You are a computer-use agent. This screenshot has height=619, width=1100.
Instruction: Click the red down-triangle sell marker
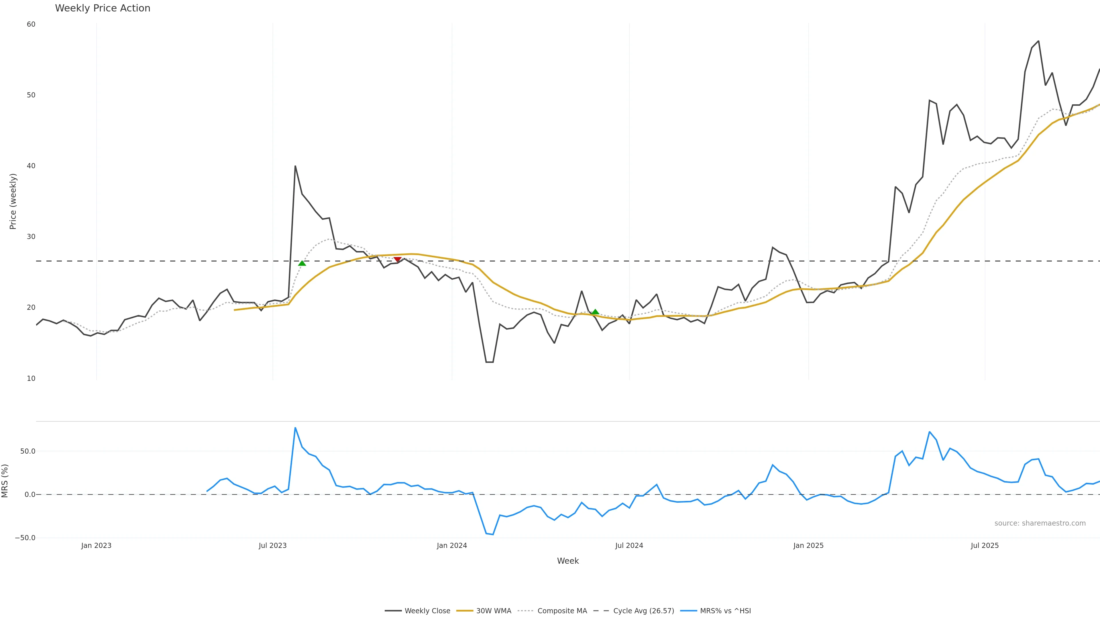pyautogui.click(x=397, y=259)
